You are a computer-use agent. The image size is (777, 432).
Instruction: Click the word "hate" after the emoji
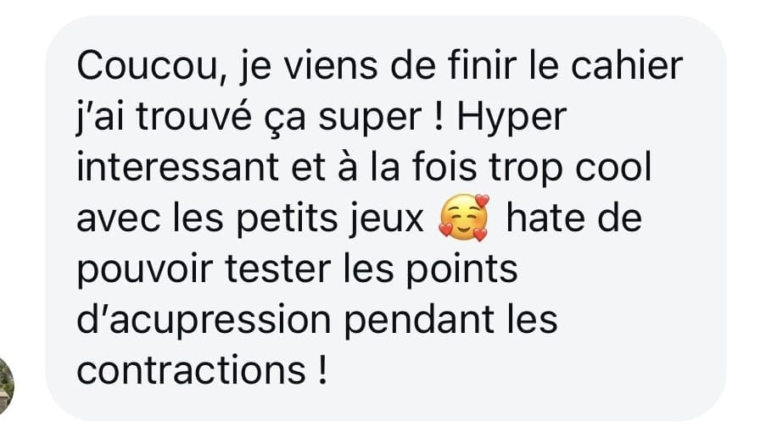(545, 218)
